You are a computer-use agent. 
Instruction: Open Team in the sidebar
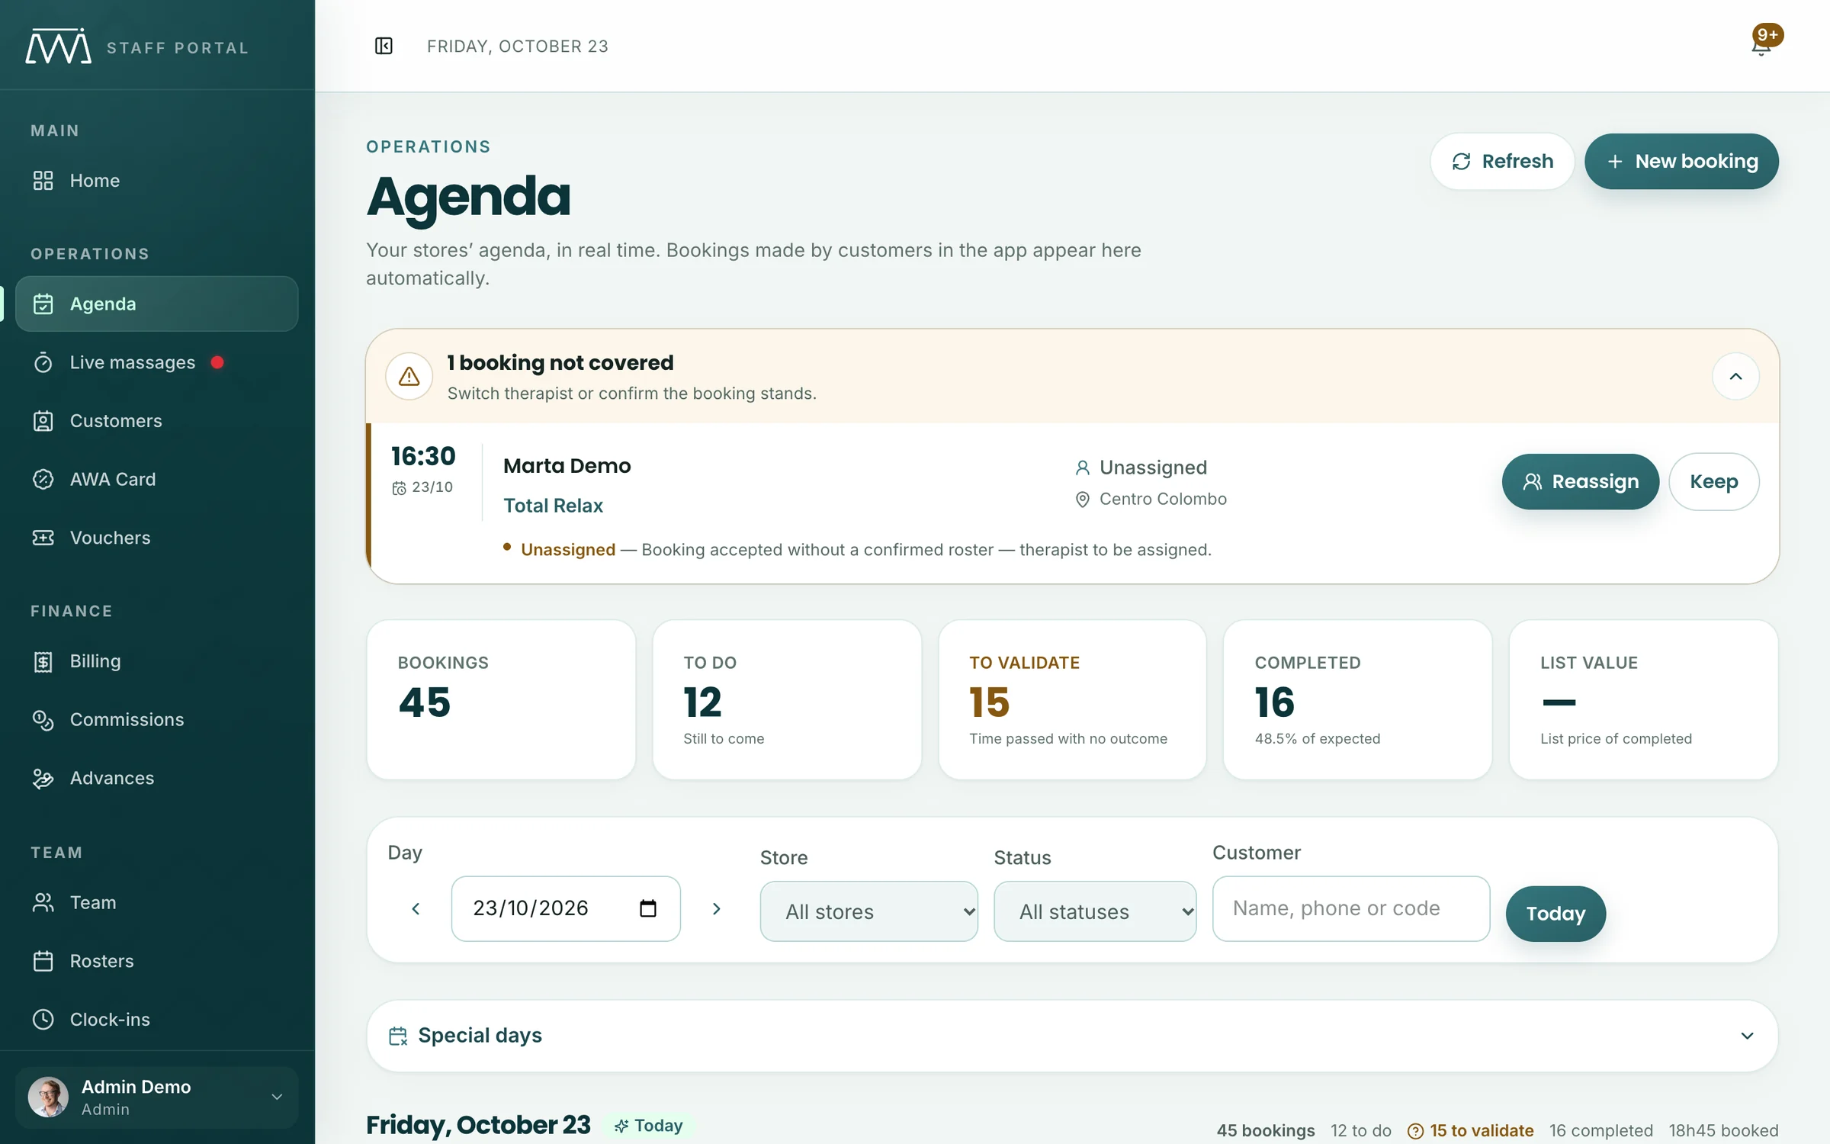coord(156,902)
